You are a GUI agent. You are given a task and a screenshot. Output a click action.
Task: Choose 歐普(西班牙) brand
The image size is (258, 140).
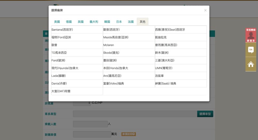(x=129, y=30)
